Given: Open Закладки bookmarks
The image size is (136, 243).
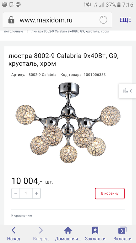Looking at the screenshot, I should coord(95,234).
